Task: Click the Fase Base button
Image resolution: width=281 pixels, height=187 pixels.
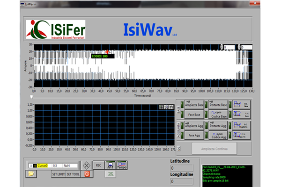Action: pyautogui.click(x=194, y=115)
